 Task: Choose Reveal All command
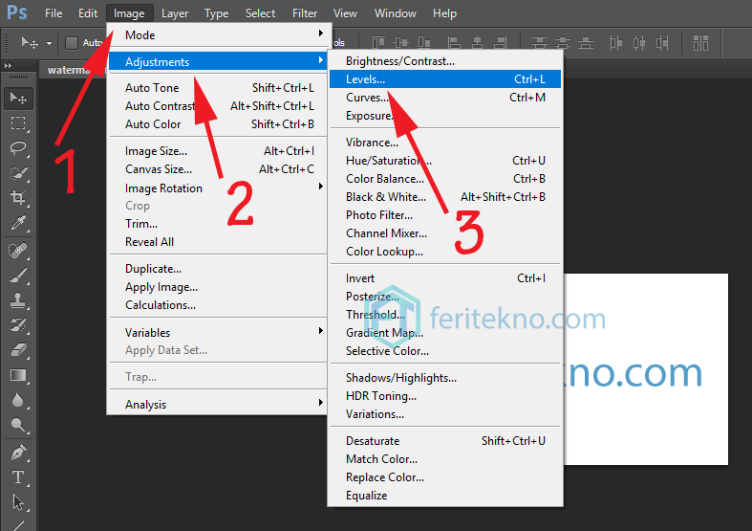[218, 242]
